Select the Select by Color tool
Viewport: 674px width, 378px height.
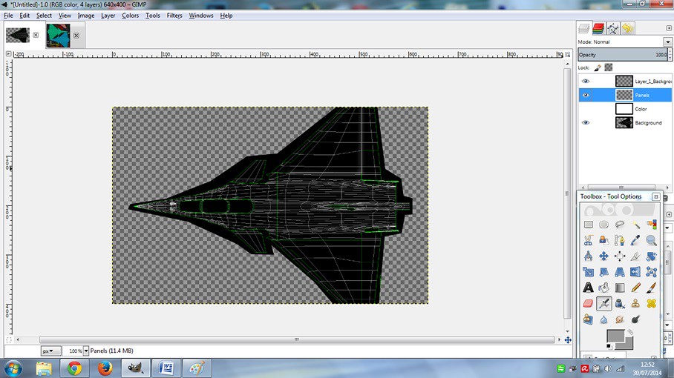[x=651, y=225]
